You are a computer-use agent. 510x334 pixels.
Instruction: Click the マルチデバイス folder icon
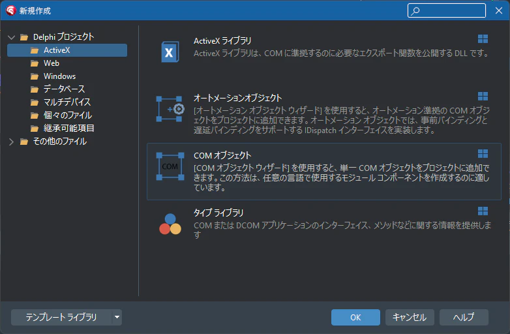click(35, 102)
